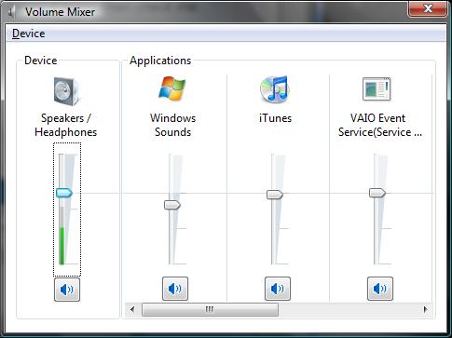Screen dimensions: 452x338
Task: Click the horizontal scrollbar thumb in the Applications group
Action: click(210, 309)
